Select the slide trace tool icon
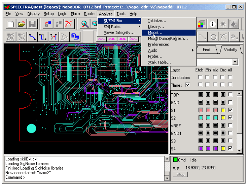The width and height of the screenshot is (248, 186). tap(43, 36)
